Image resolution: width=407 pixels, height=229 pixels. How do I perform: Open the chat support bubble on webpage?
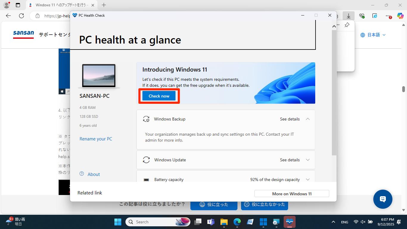pyautogui.click(x=383, y=199)
